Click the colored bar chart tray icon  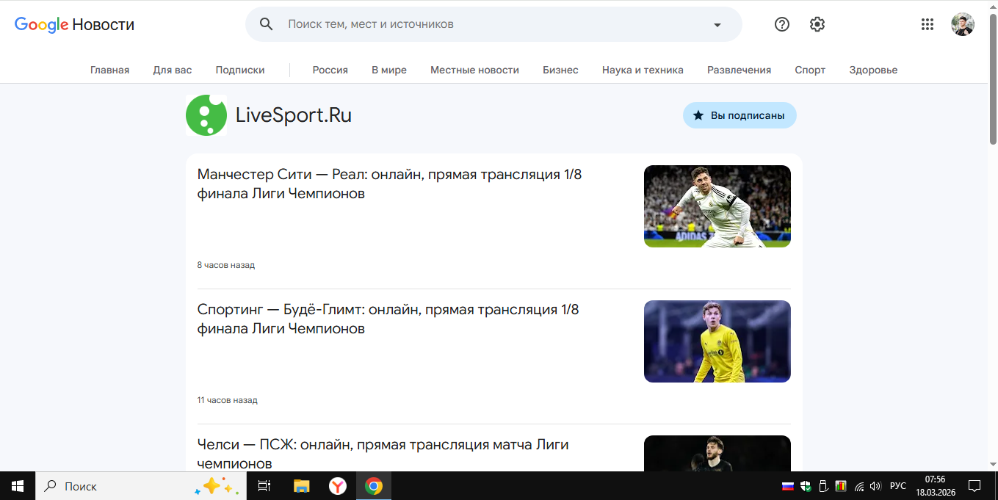click(842, 486)
